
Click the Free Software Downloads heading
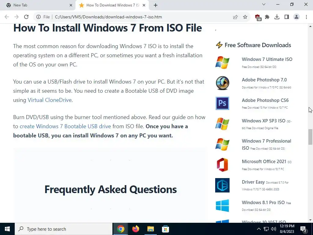coord(258,45)
